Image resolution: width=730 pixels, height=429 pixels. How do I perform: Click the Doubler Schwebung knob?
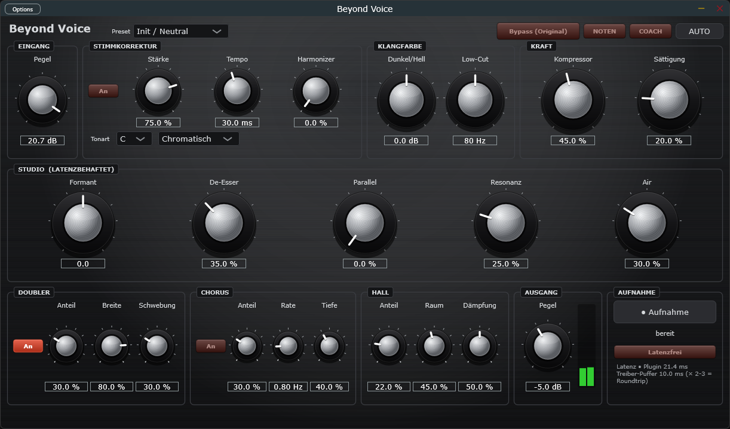(x=157, y=346)
